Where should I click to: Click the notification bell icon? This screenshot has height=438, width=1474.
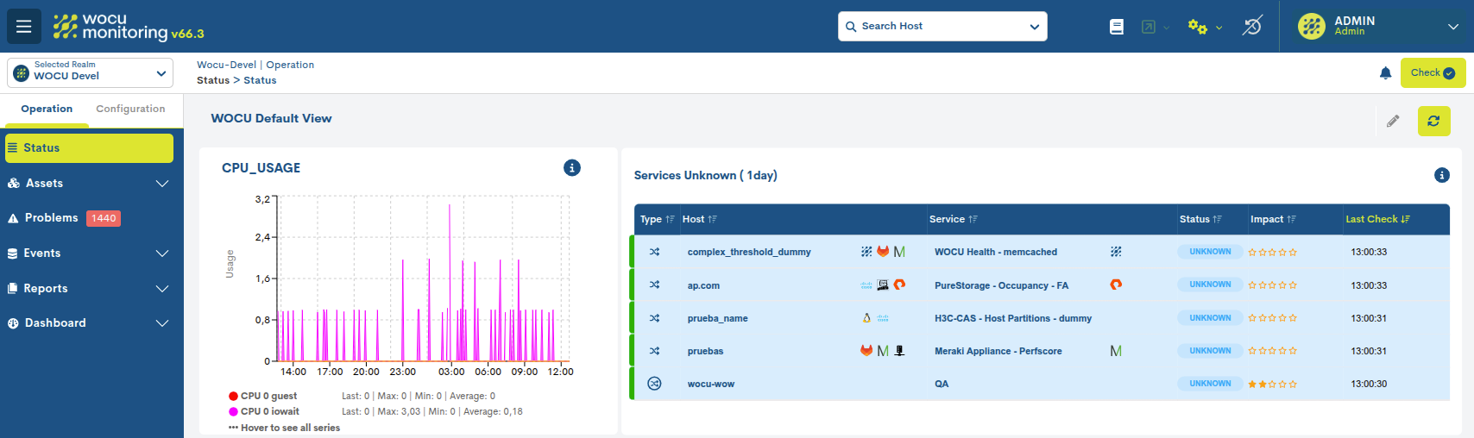(x=1385, y=73)
